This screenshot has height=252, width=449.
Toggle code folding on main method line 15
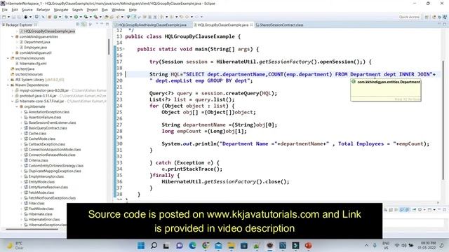point(123,49)
